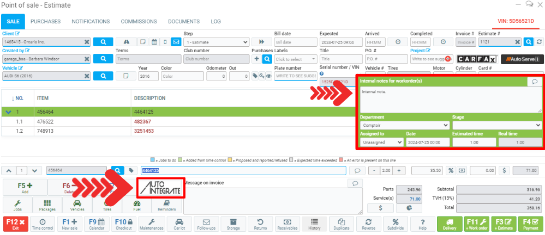Viewport: 545px width, 235px height.
Task: Expand the Department dropdown set to Comptoir
Action: [x=403, y=125]
